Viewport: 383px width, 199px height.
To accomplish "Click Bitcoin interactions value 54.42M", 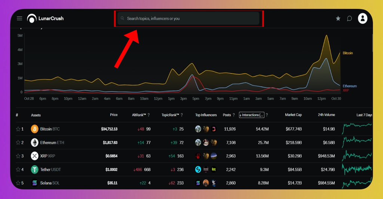I will coord(262,129).
